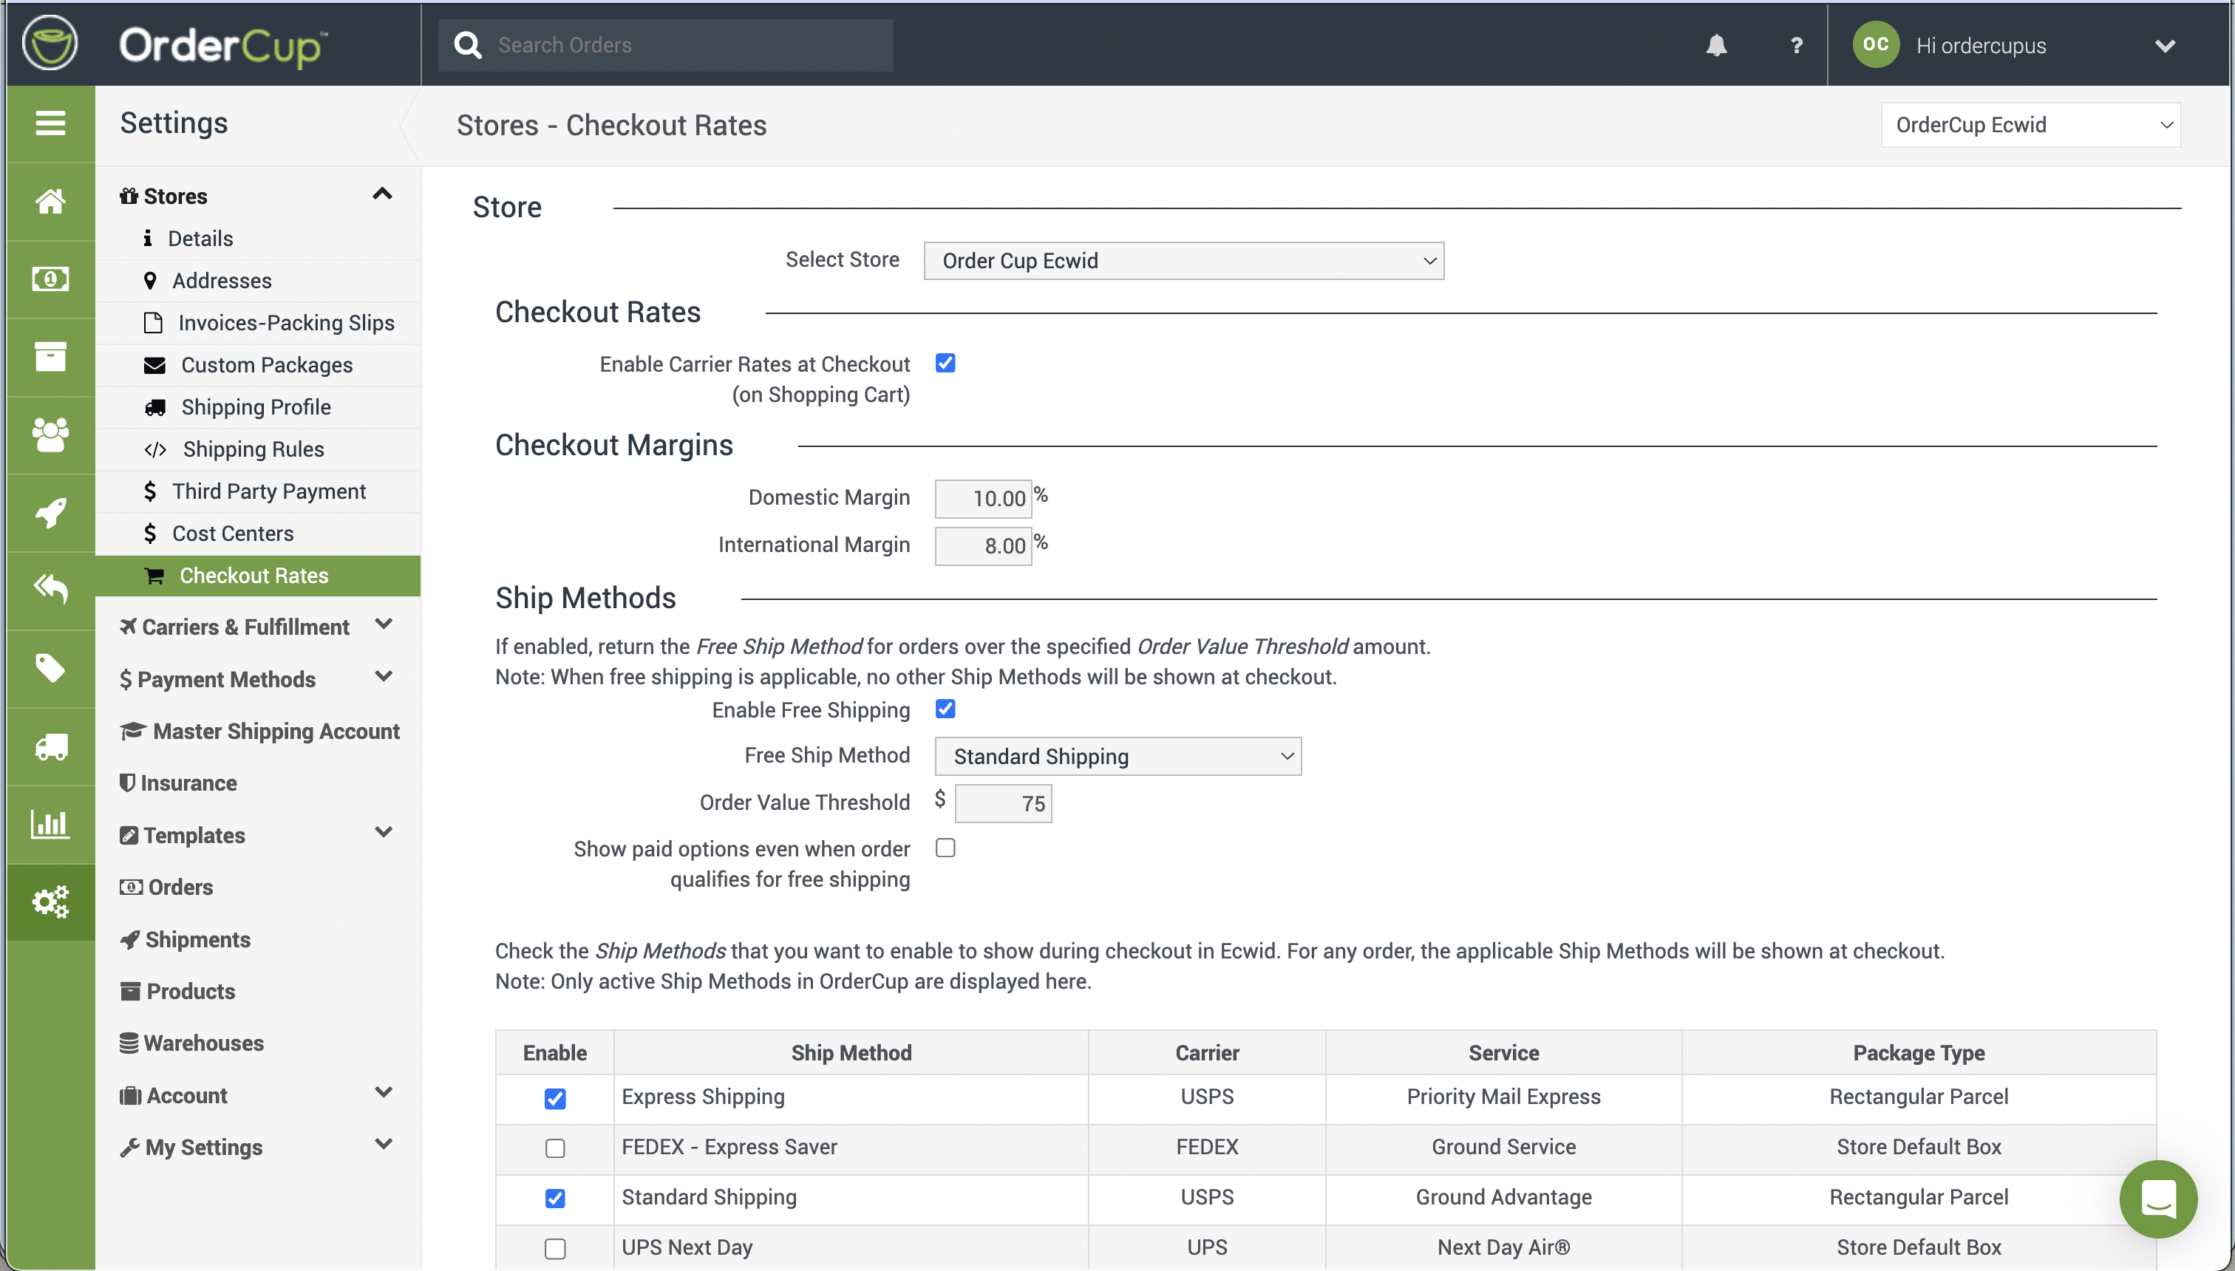Open the archive box icon in sidebar
The height and width of the screenshot is (1271, 2235).
click(51, 356)
